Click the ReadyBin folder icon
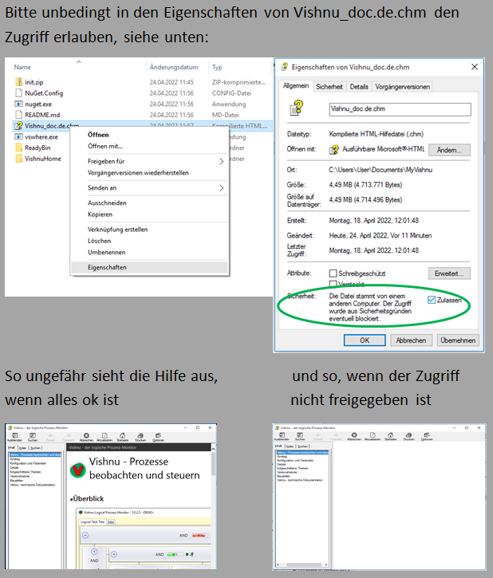 tap(18, 147)
